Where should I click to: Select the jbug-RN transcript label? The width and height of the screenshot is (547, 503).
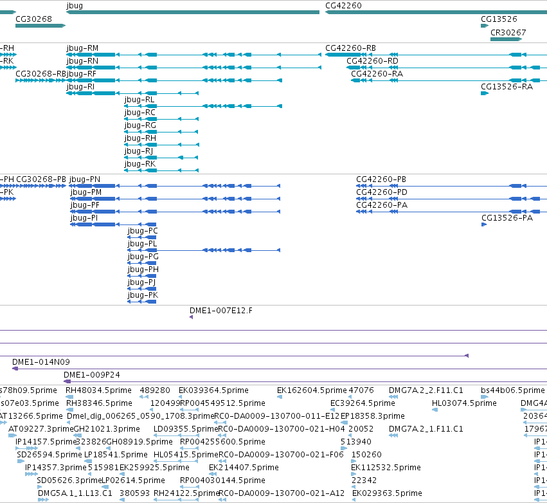click(82, 61)
